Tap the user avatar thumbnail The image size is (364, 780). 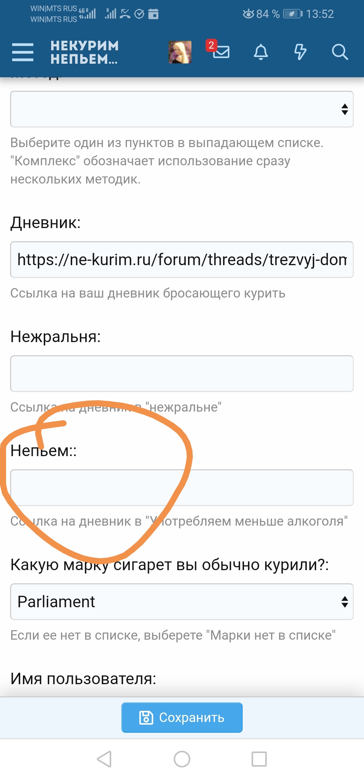(x=180, y=52)
